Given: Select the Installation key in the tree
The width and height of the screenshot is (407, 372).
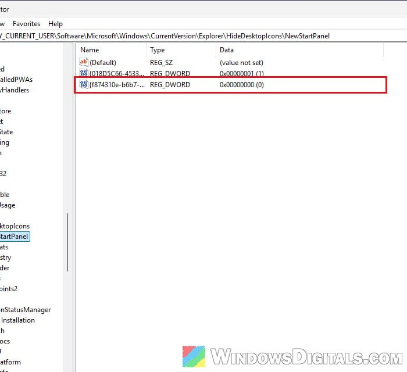Looking at the screenshot, I should (17, 320).
